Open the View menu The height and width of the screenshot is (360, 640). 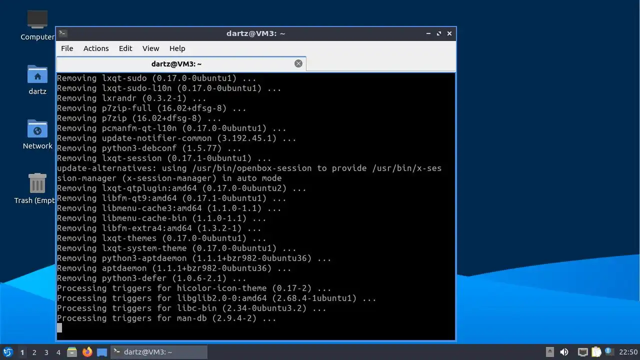[150, 48]
